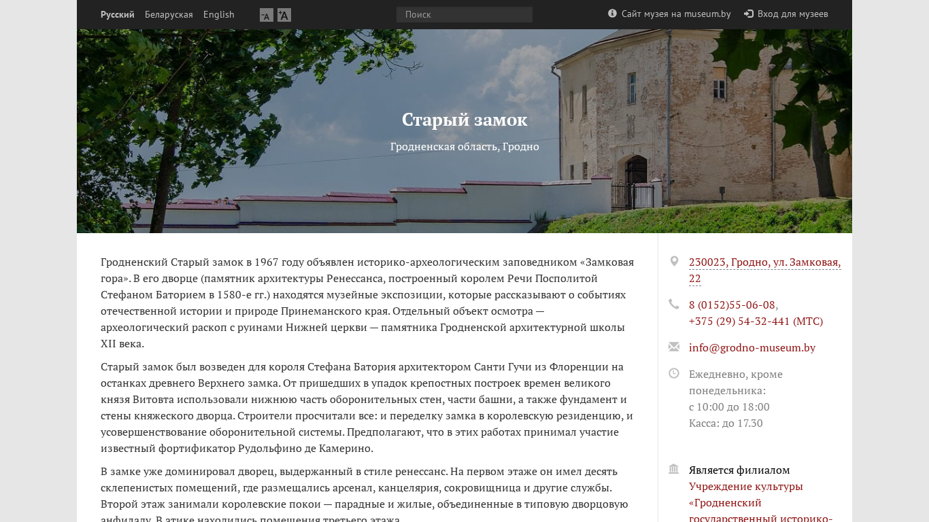Open the 'Сайт музея на museum.by' link
This screenshot has width=929, height=522.
(x=676, y=14)
